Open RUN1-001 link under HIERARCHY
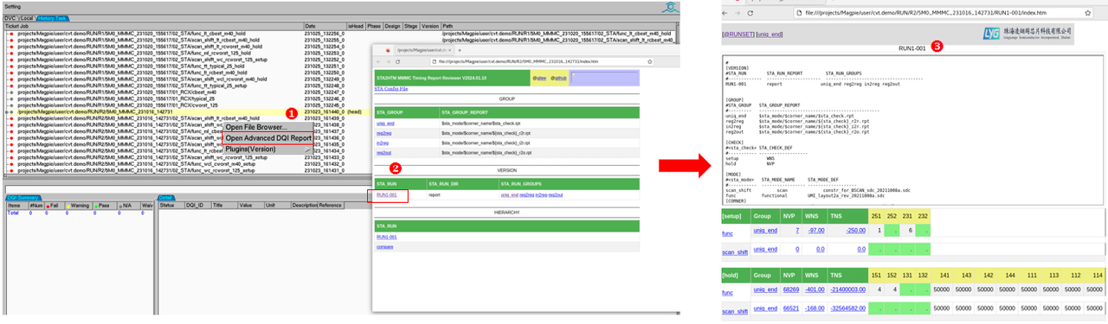The width and height of the screenshot is (1108, 324). [x=386, y=237]
